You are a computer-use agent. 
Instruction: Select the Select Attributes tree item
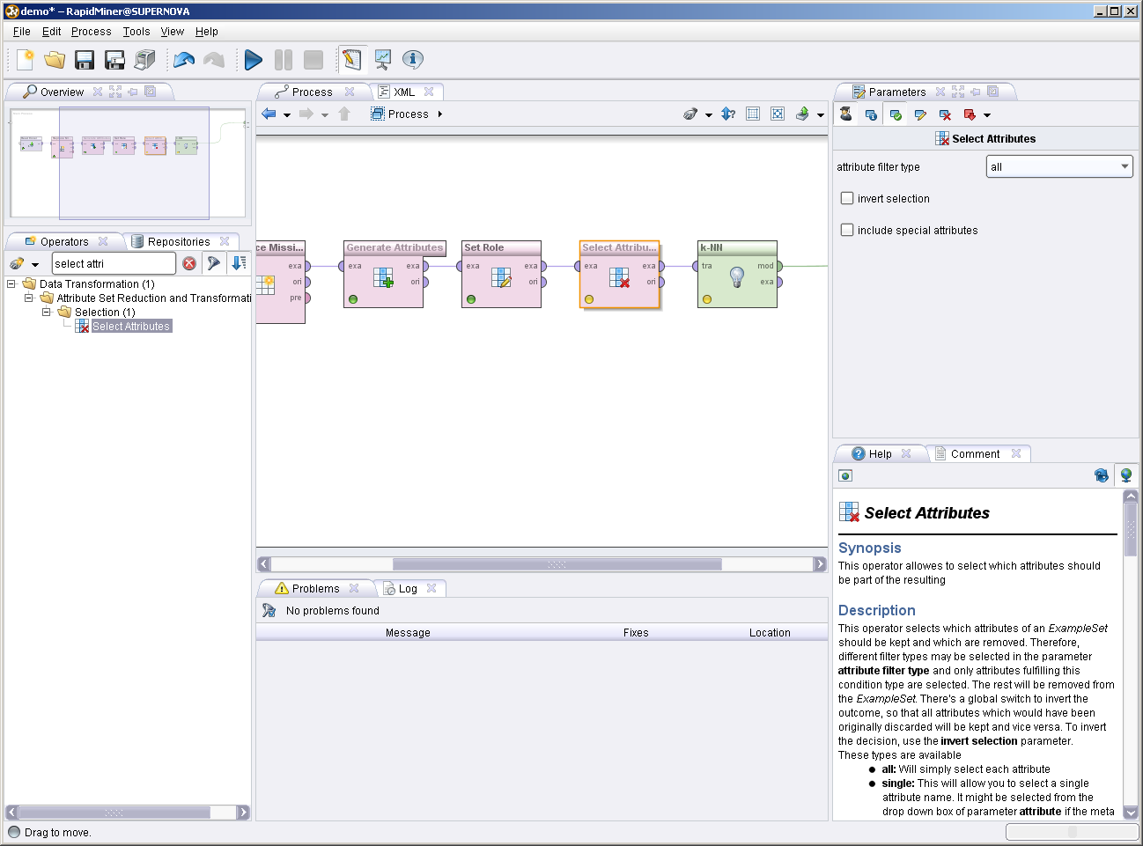pos(131,326)
